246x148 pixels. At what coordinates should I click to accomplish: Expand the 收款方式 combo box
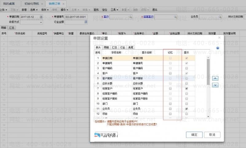click(41, 22)
